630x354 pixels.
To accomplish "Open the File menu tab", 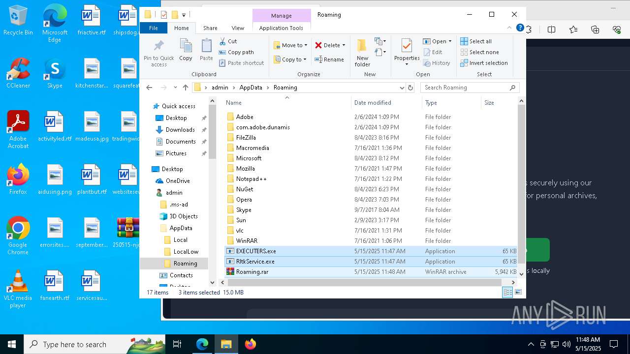I will 154,28.
